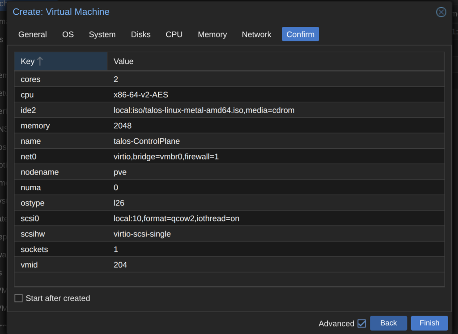Enable Start after created checkbox

[19, 298]
